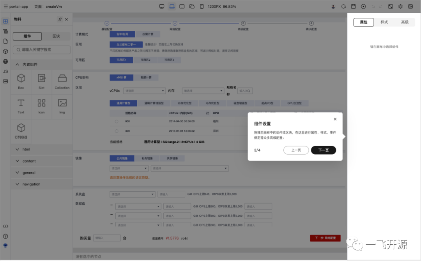The height and width of the screenshot is (263, 421).
Task: Open the variable data source sidebar icon
Action: [x=5, y=81]
